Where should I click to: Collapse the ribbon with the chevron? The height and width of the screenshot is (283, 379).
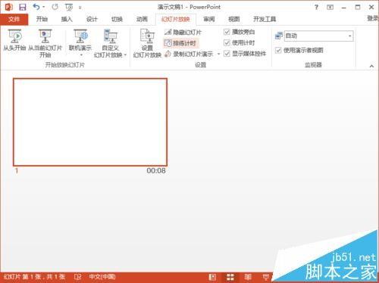click(x=371, y=66)
